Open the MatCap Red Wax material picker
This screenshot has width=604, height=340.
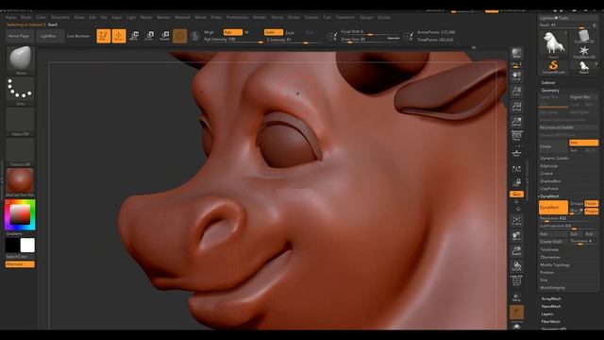pyautogui.click(x=21, y=182)
